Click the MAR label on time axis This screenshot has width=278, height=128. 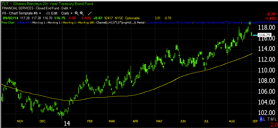tap(112, 121)
